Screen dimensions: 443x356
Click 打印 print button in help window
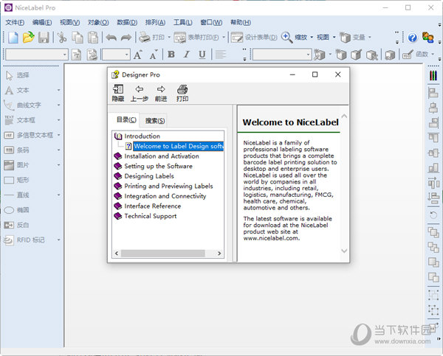click(182, 93)
